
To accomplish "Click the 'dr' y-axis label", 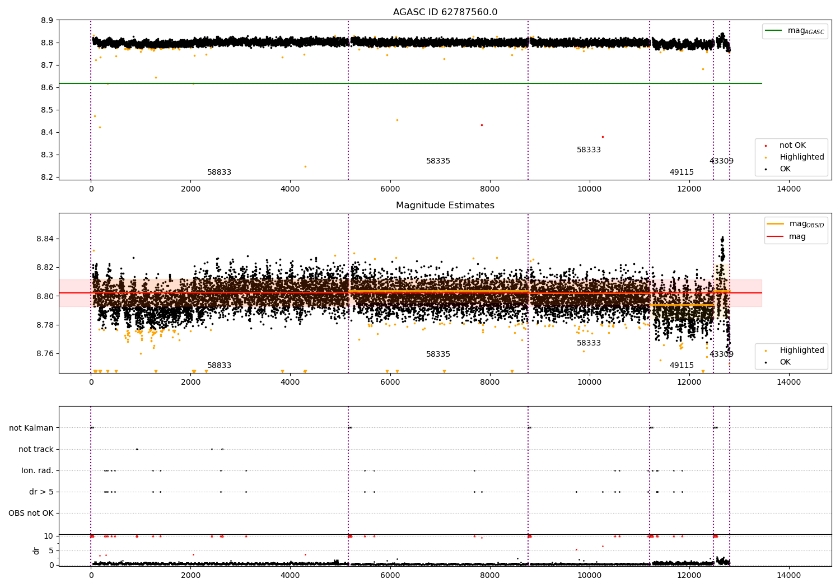I will coord(36,550).
